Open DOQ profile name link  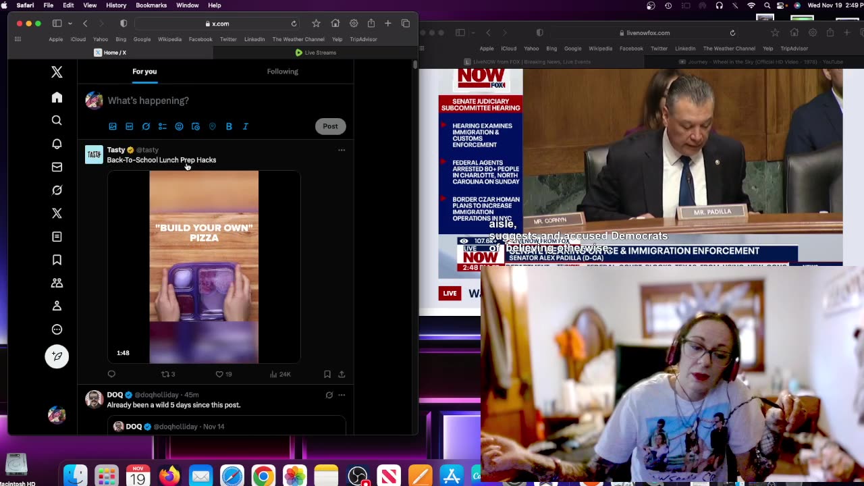point(115,395)
